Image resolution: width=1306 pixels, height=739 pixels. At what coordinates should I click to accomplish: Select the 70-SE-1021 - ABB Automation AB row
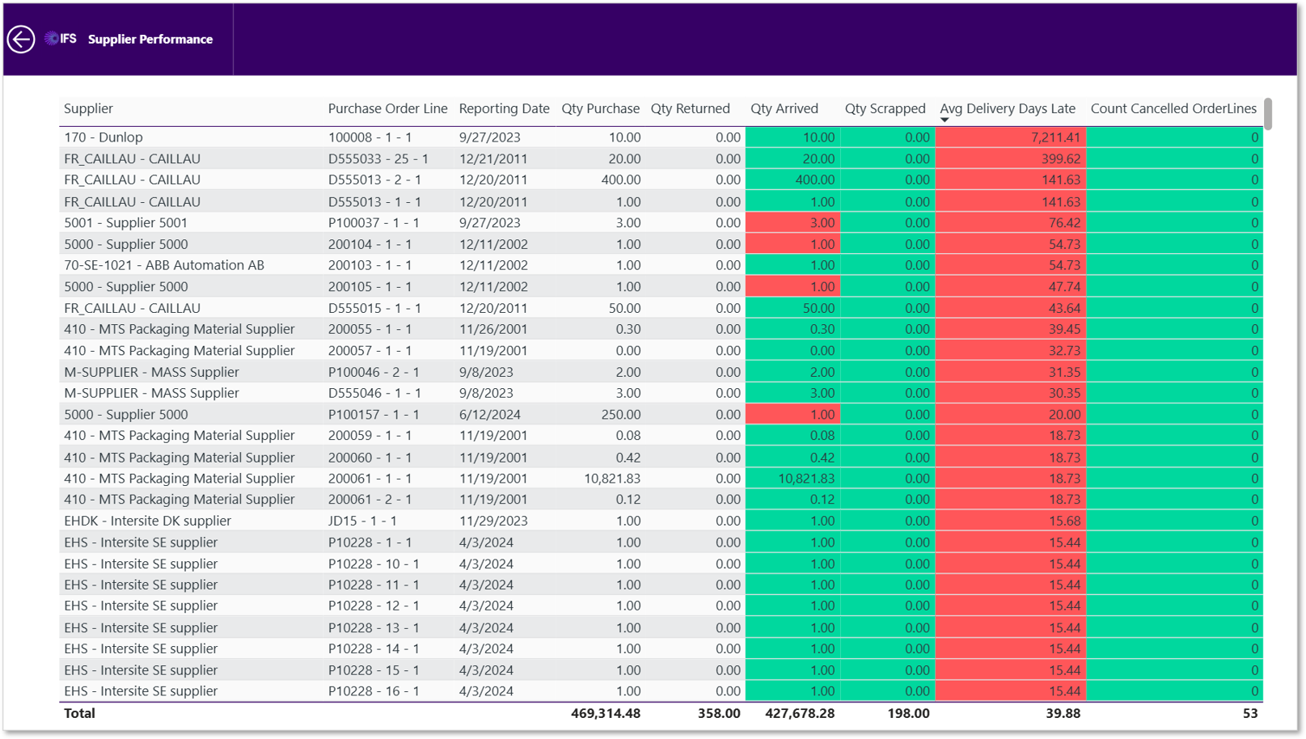click(x=661, y=265)
